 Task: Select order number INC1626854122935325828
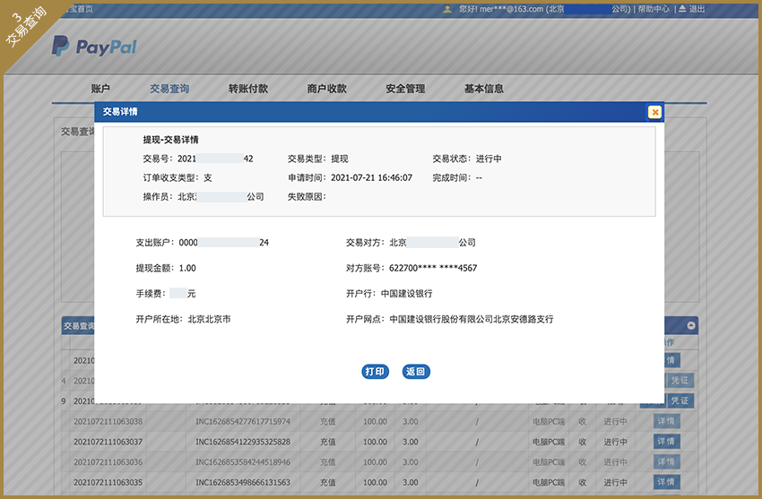point(243,442)
